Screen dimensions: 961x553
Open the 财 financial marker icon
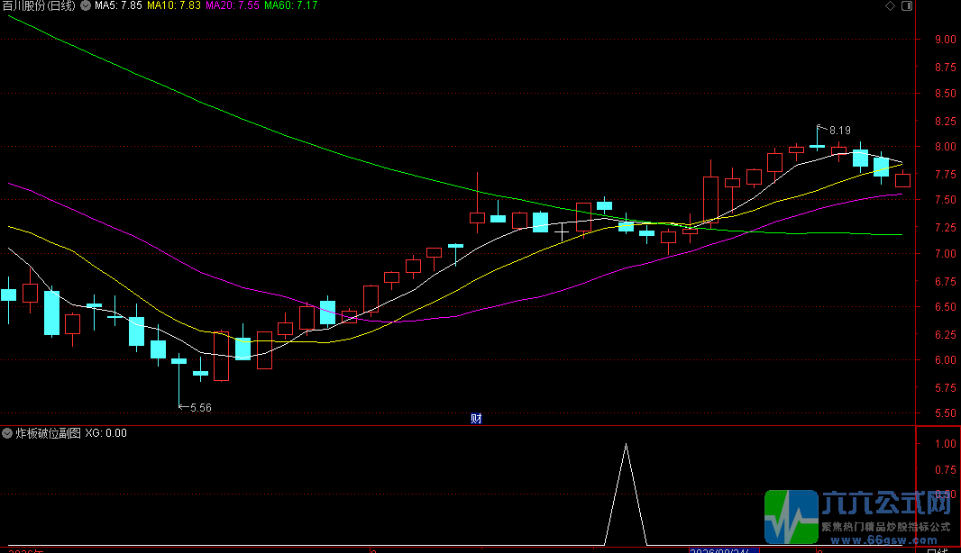pos(476,419)
